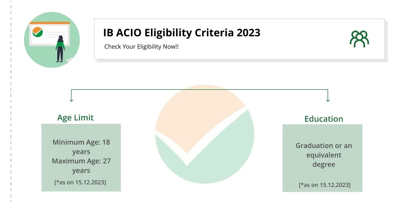
Task: Click the woman figure in the illustration
Action: tap(60, 49)
